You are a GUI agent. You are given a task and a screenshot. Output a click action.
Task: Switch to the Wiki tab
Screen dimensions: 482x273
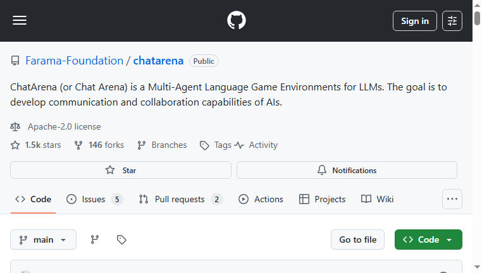(377, 199)
